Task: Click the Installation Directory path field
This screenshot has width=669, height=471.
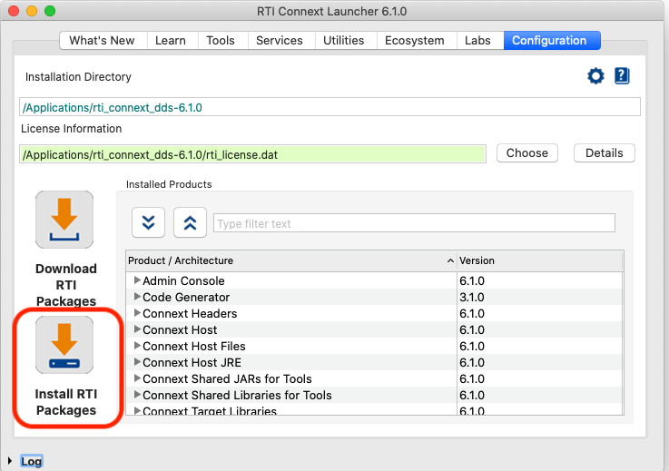Action: (330, 107)
